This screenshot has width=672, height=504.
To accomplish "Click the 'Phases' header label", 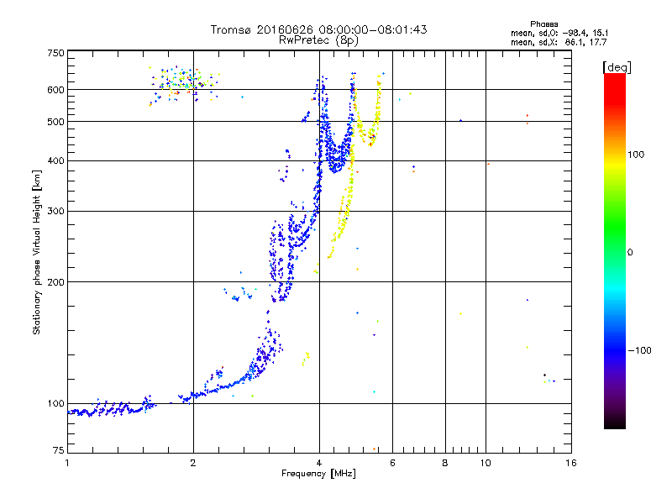I will 543,24.
